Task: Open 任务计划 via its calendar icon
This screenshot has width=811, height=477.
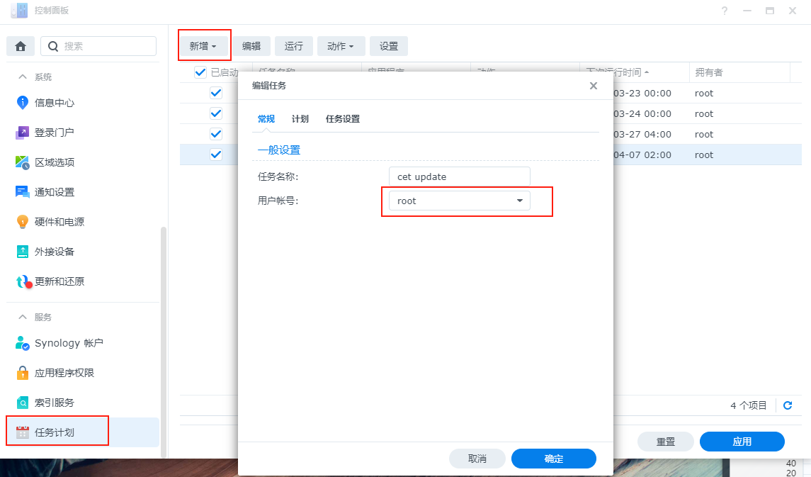Action: [x=22, y=432]
